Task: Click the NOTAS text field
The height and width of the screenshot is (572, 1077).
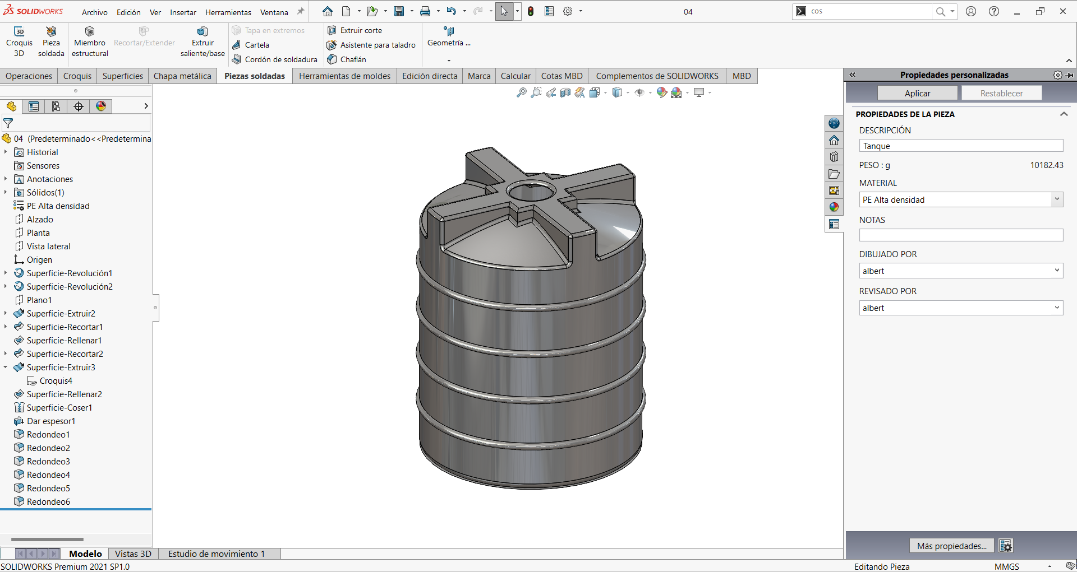Action: (x=960, y=235)
